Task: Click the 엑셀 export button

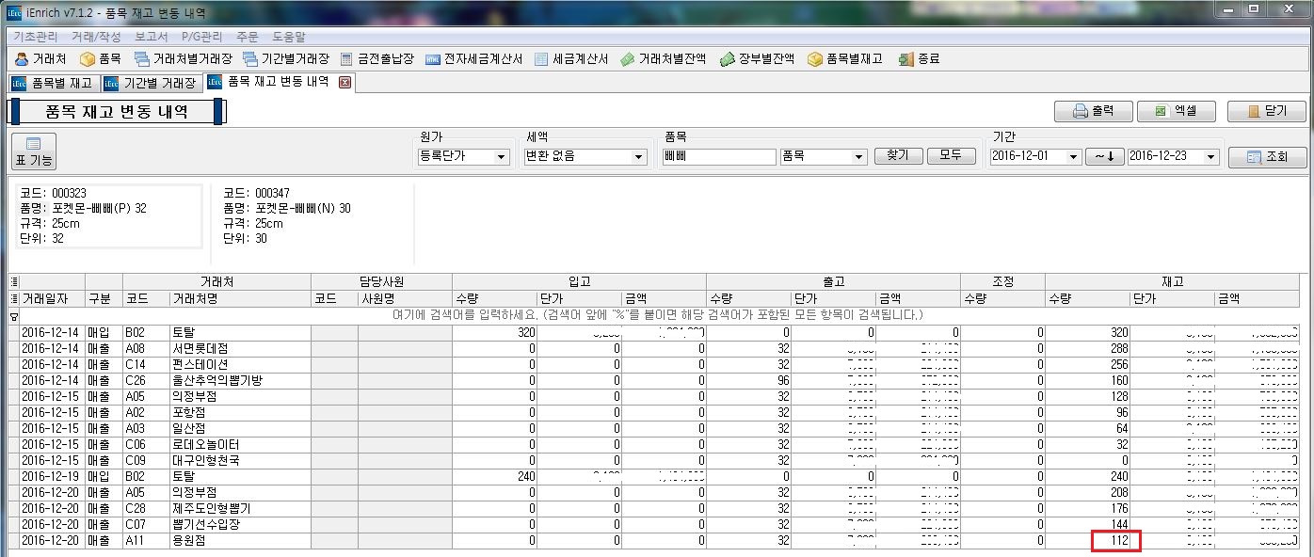Action: point(1177,111)
